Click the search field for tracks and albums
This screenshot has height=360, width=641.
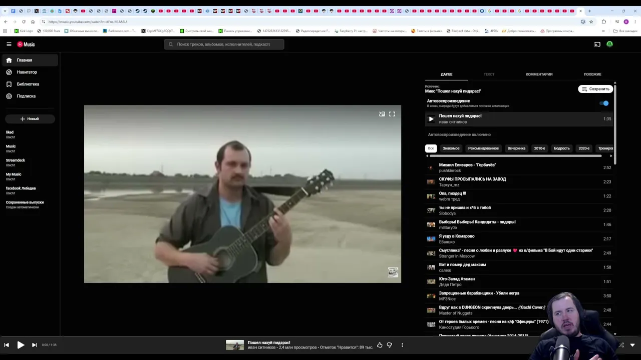pyautogui.click(x=224, y=44)
